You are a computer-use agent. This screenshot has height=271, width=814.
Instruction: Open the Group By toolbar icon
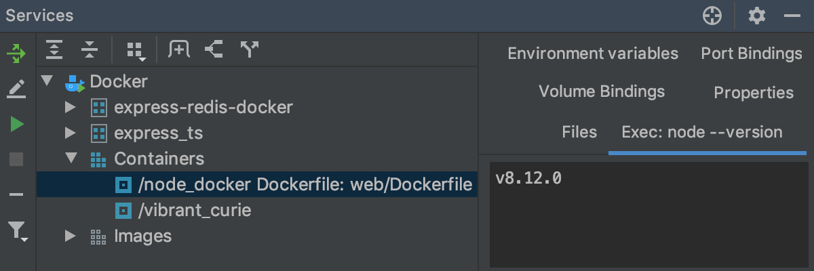tap(136, 49)
